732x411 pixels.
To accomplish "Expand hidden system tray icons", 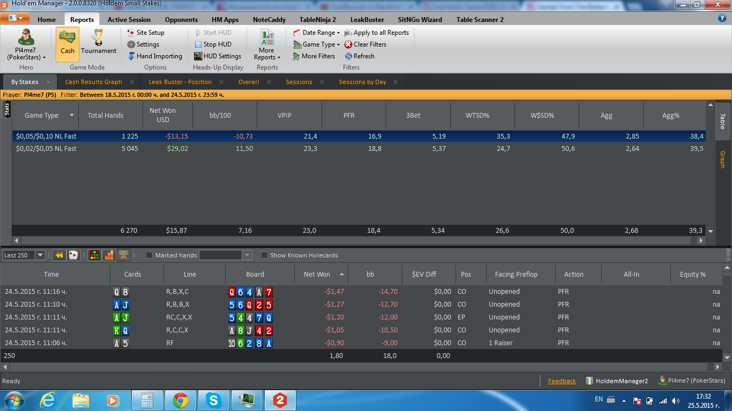I will pyautogui.click(x=623, y=400).
